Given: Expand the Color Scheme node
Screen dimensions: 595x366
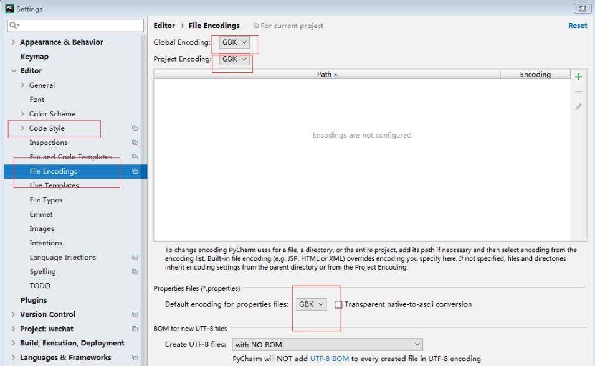Looking at the screenshot, I should [22, 114].
